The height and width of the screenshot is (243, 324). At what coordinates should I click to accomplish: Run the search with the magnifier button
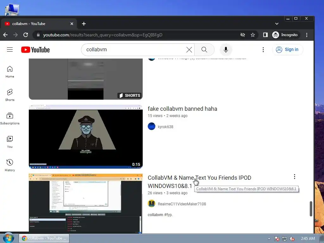(204, 50)
